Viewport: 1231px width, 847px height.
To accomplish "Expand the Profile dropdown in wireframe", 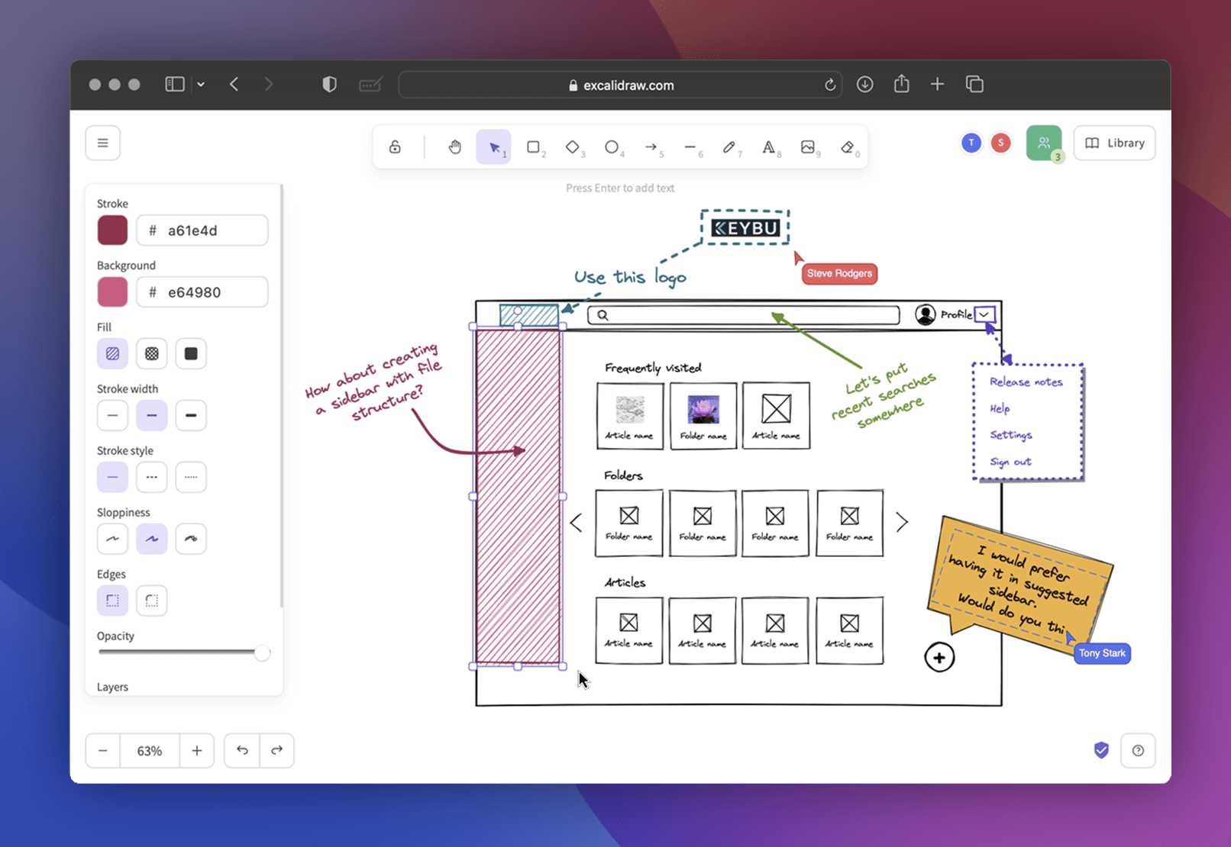I will 985,314.
